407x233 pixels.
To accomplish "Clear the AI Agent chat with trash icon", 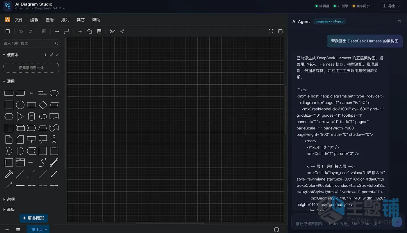I will tap(400, 22).
